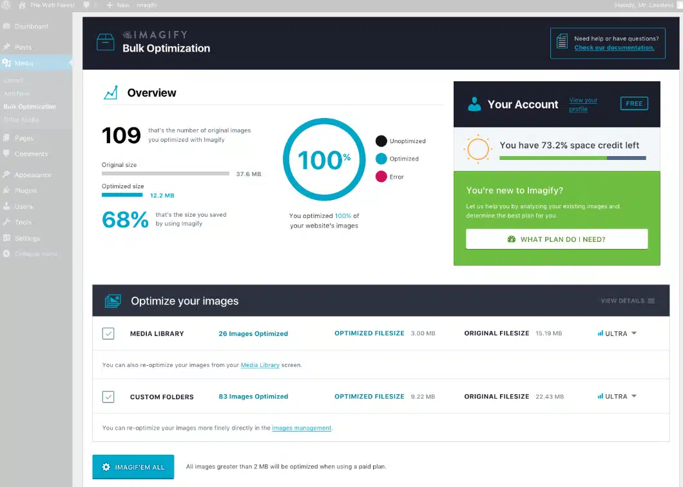Open the Dashboard menu item
This screenshot has width=683, height=487.
(x=32, y=26)
